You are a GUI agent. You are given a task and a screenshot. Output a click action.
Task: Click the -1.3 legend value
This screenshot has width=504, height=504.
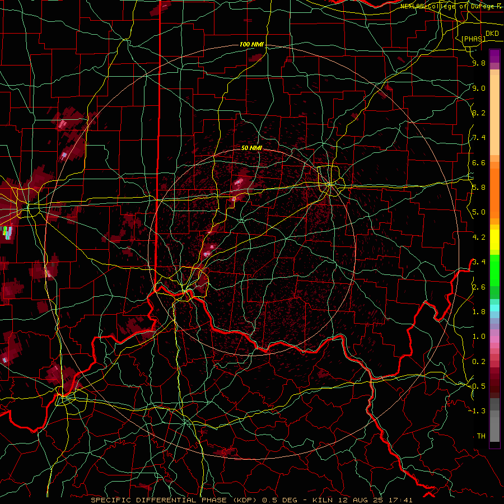[477, 411]
